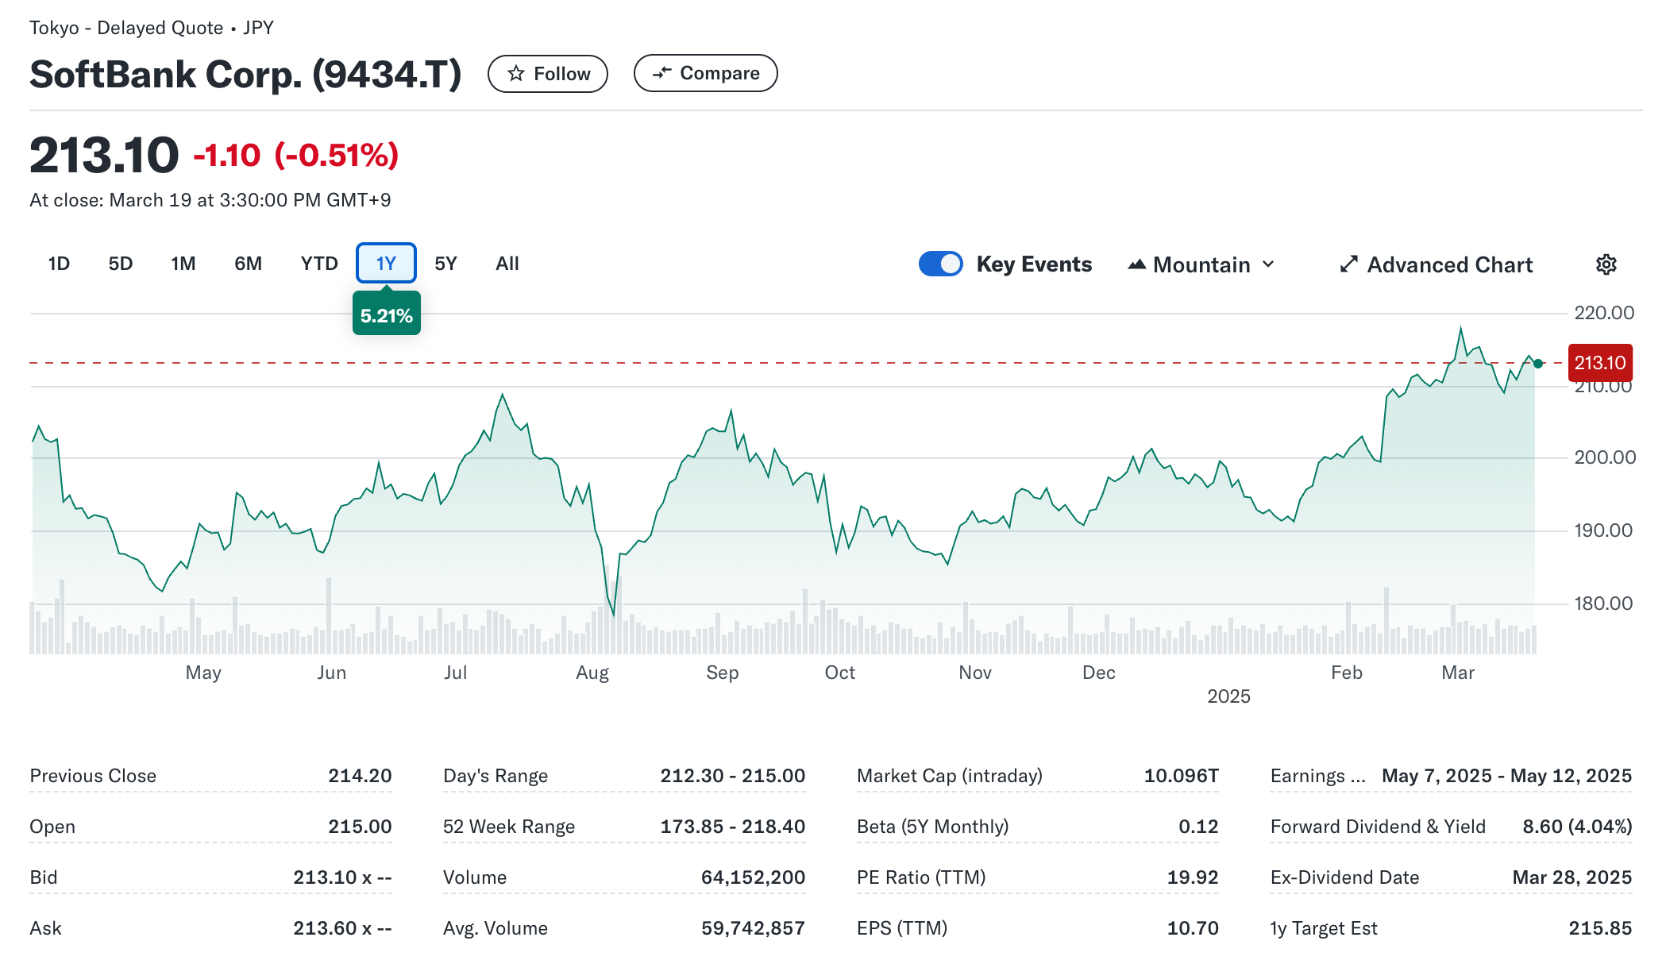Click the Advanced Chart expand arrow icon
Viewport: 1666px width, 964px height.
[1348, 264]
